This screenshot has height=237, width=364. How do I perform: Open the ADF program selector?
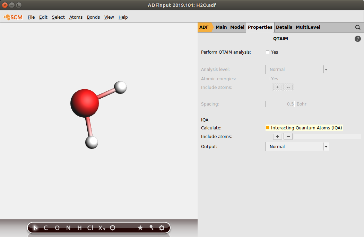point(204,27)
